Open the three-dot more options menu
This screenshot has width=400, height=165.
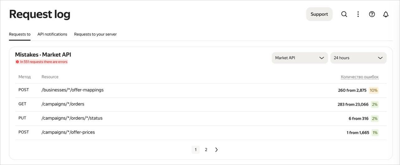(x=358, y=14)
